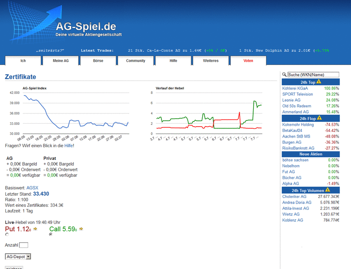
Task: Select the Call option radio button
Action: point(50,234)
